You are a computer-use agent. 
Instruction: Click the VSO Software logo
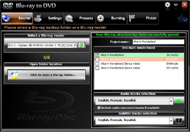[x=182, y=19]
